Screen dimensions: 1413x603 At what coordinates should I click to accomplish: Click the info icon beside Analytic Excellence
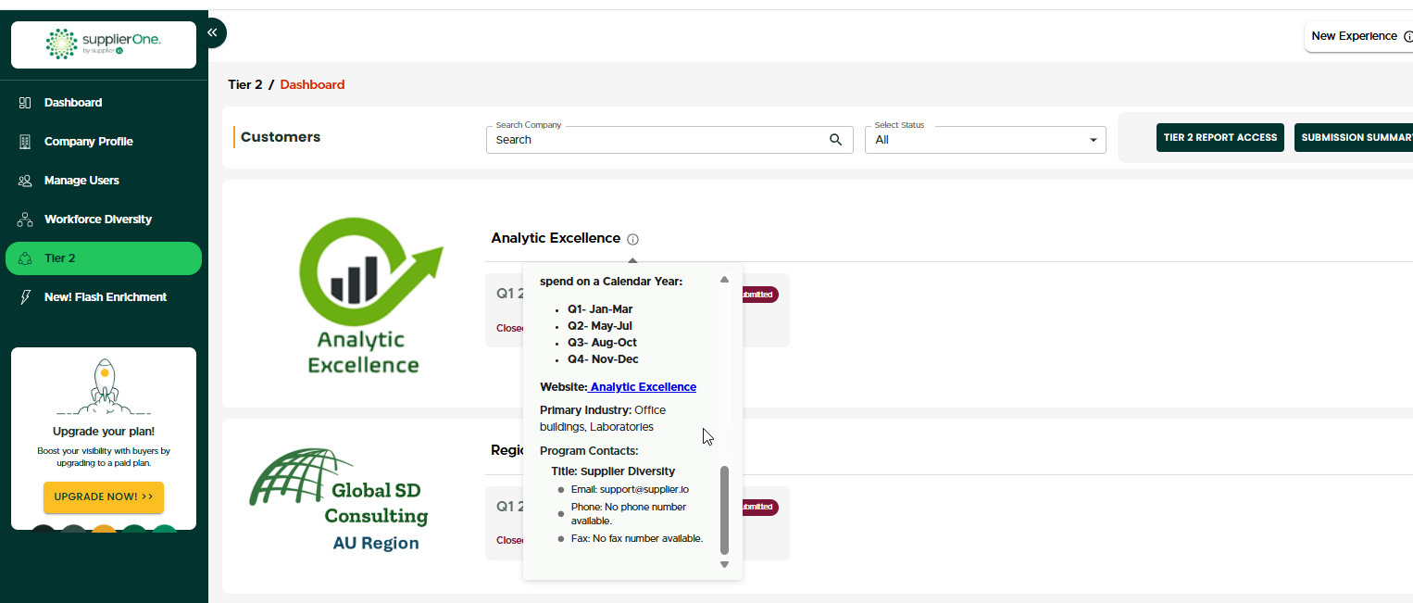coord(632,239)
